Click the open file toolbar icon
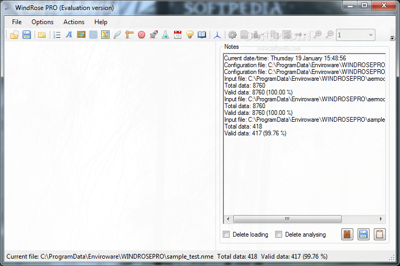 click(x=15, y=35)
